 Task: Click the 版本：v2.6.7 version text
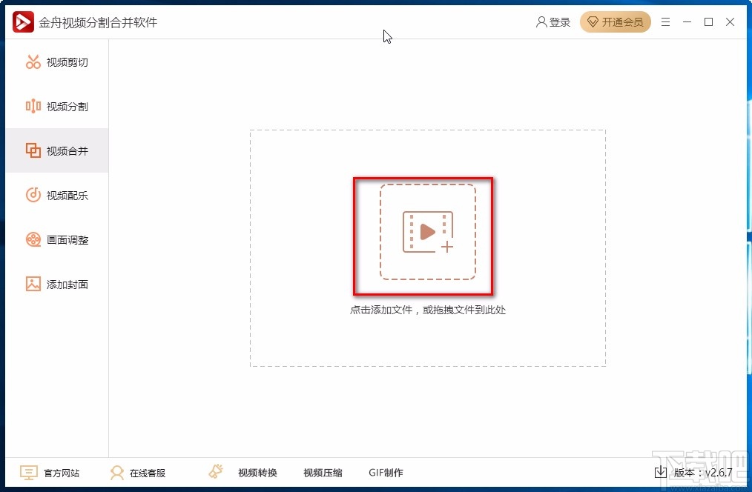(x=703, y=472)
